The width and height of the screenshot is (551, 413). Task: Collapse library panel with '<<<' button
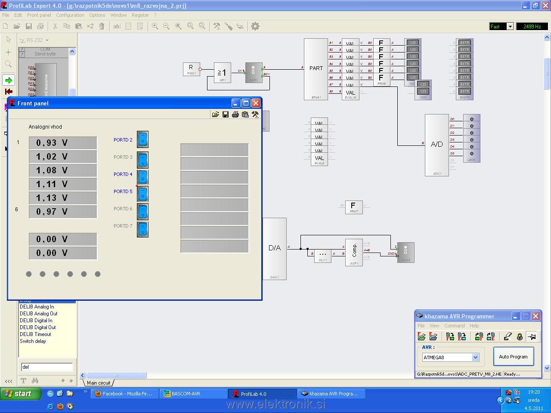point(9,381)
